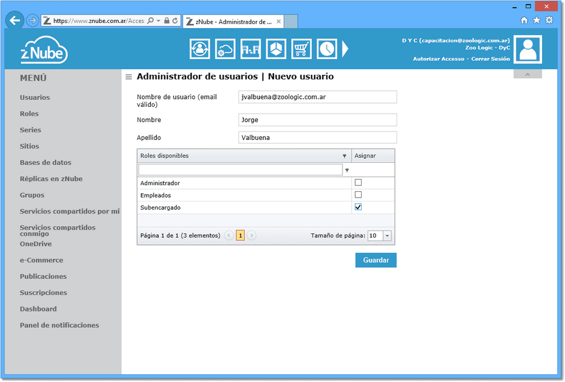This screenshot has height=382, width=565.
Task: Open Usuarios in the side menu
Action: (x=35, y=97)
